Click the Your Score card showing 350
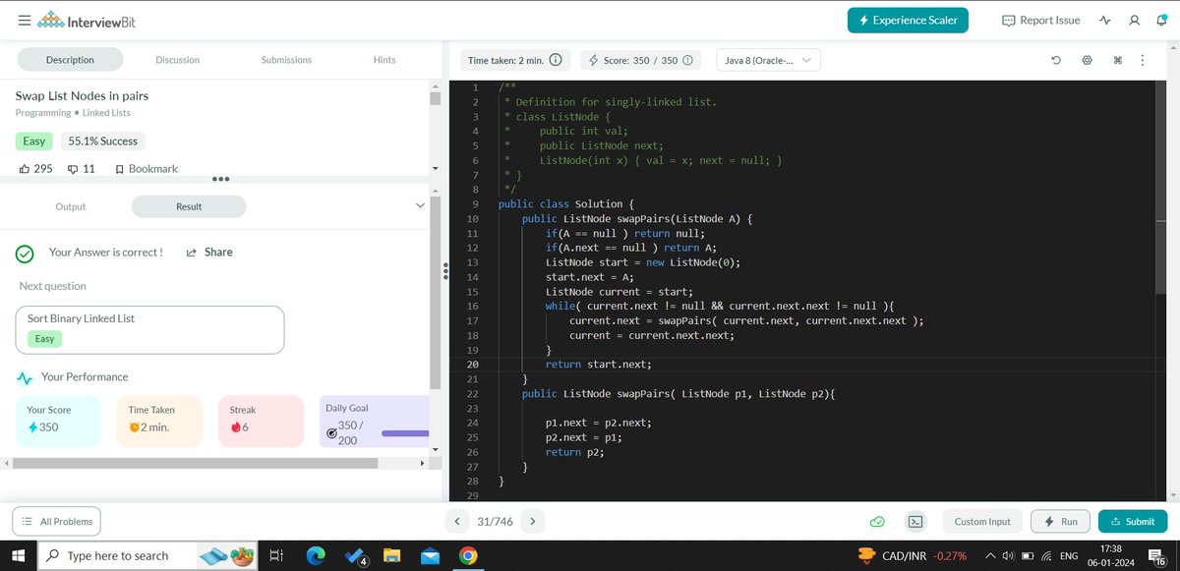The image size is (1180, 571). coord(58,421)
